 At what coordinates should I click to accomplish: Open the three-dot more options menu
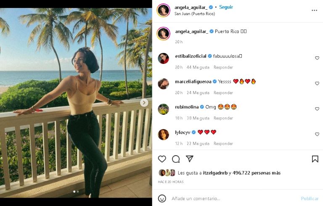tap(315, 10)
